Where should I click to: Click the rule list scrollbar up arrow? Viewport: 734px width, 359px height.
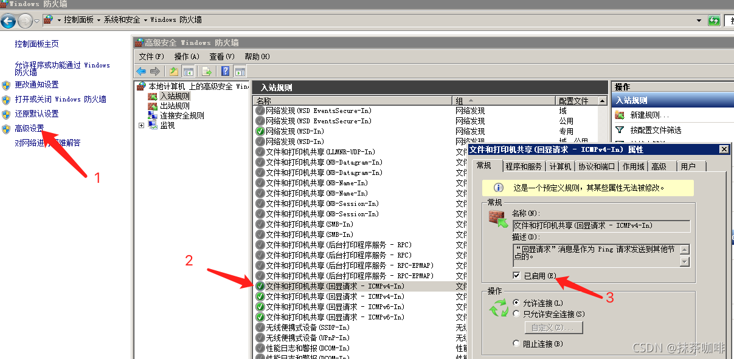603,101
